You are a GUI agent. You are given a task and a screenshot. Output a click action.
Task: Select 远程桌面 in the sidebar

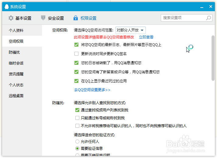(22, 96)
